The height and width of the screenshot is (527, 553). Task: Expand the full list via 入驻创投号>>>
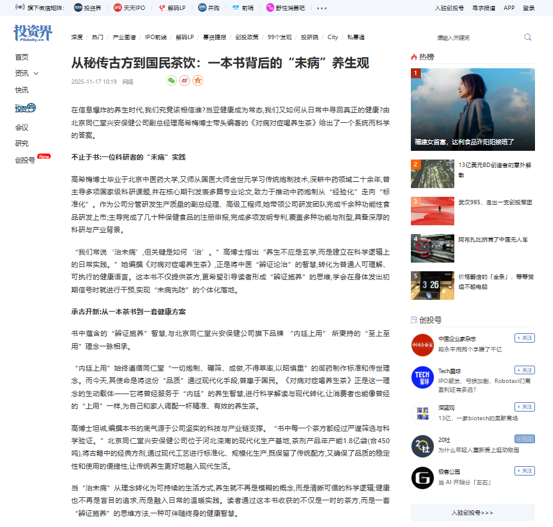[472, 513]
